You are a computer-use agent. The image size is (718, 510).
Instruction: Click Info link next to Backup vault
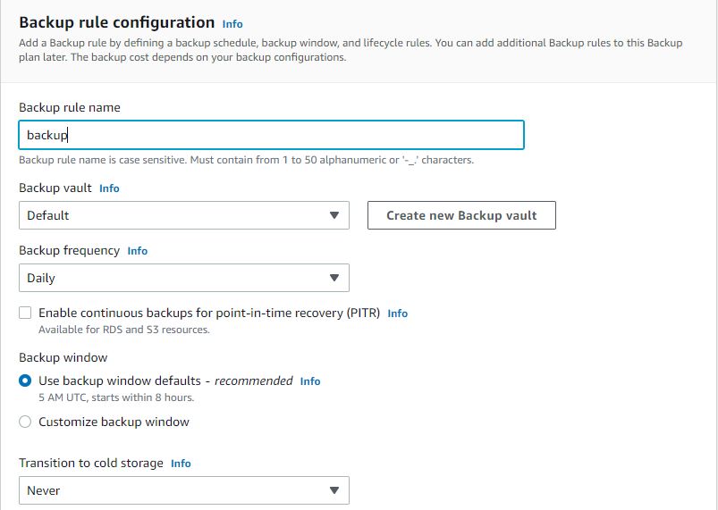click(109, 188)
